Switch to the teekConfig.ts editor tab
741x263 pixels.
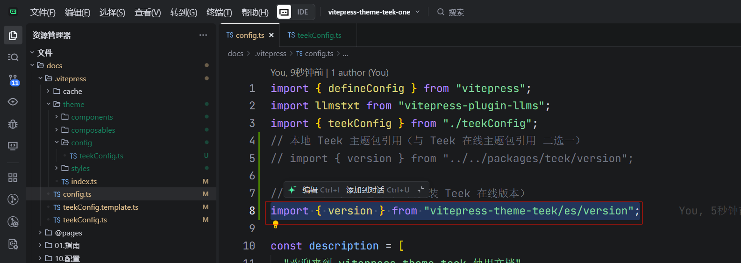[314, 35]
